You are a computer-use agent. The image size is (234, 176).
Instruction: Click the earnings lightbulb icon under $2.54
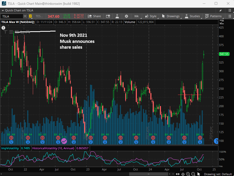[28, 142]
